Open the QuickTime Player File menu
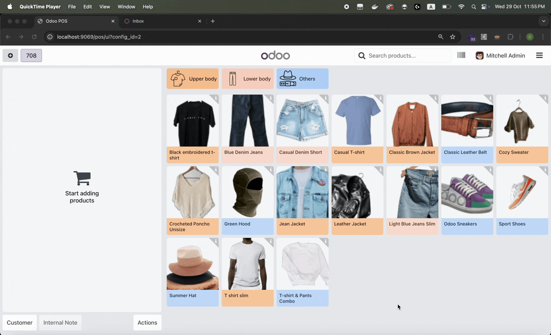 (72, 7)
